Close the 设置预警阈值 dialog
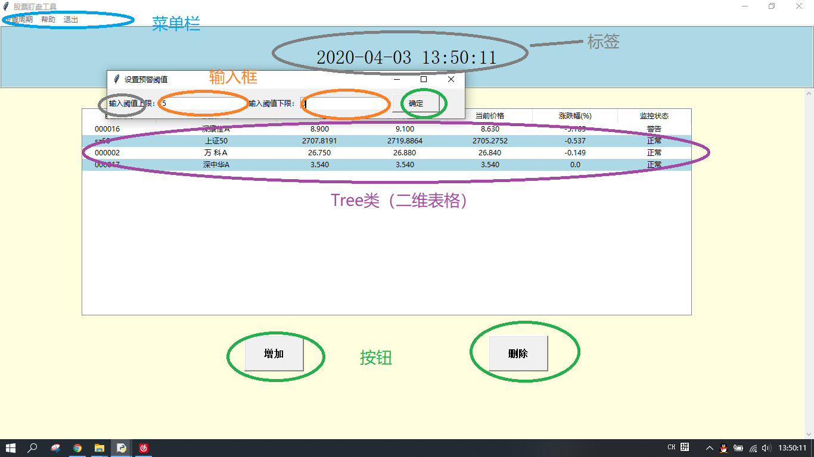814x457 pixels. coord(451,79)
